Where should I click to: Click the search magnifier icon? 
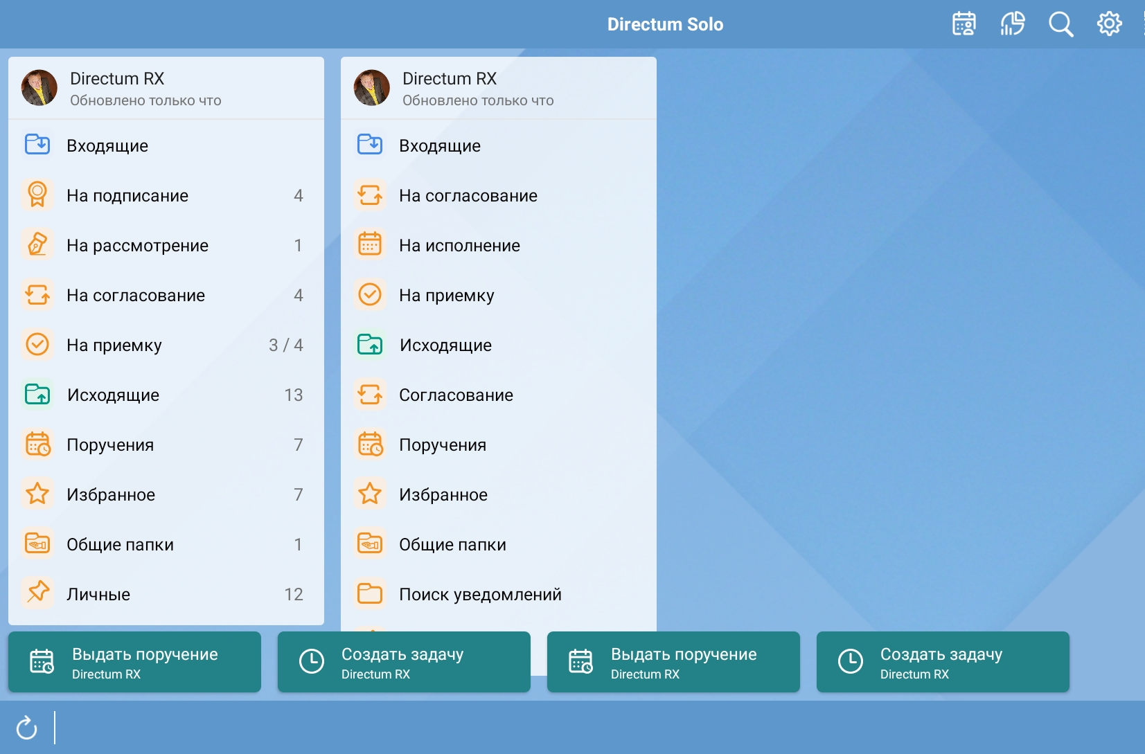pyautogui.click(x=1060, y=24)
